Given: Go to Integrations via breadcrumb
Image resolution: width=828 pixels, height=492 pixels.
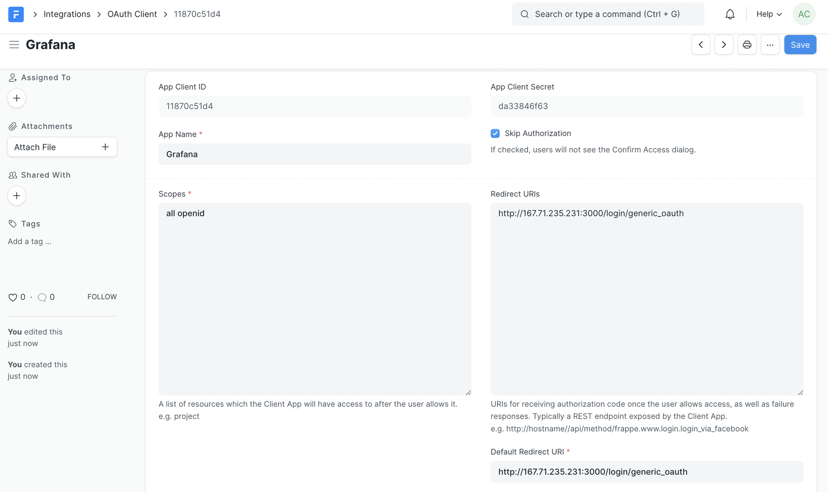Looking at the screenshot, I should pos(67,14).
